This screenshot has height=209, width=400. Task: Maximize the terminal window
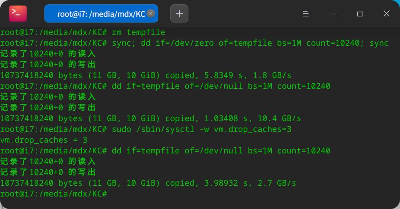point(360,14)
